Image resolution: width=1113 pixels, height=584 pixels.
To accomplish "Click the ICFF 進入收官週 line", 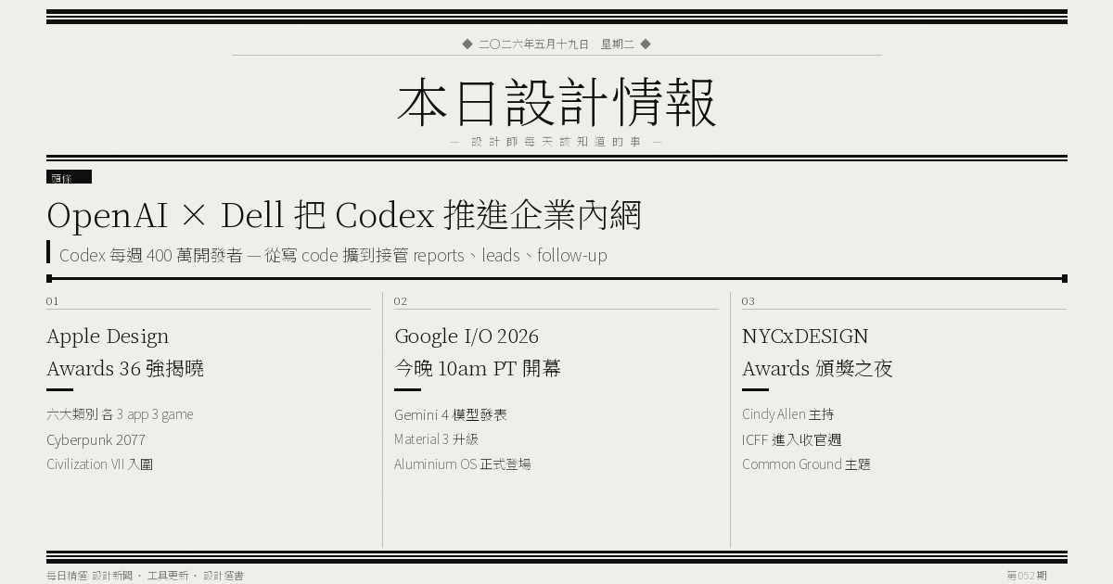I will pyautogui.click(x=792, y=439).
